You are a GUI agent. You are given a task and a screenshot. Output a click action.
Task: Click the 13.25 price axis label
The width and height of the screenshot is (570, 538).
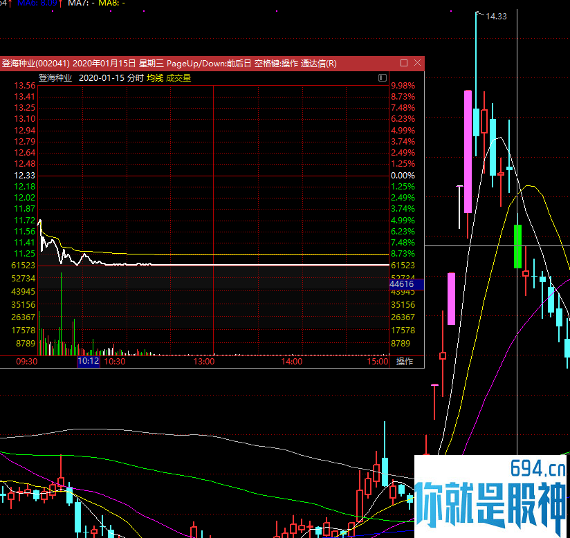[x=25, y=108]
